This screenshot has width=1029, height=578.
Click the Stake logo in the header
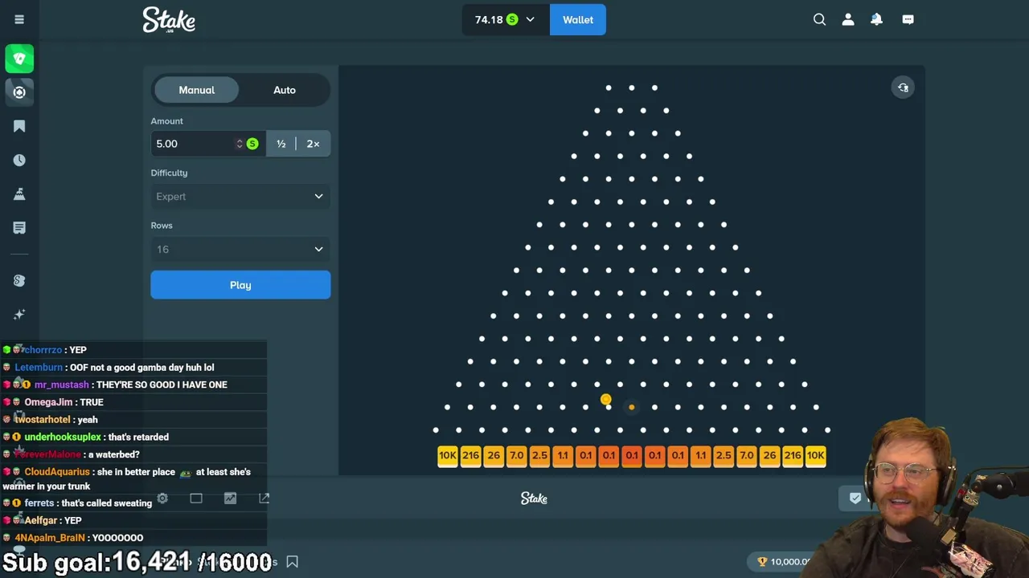click(x=169, y=20)
